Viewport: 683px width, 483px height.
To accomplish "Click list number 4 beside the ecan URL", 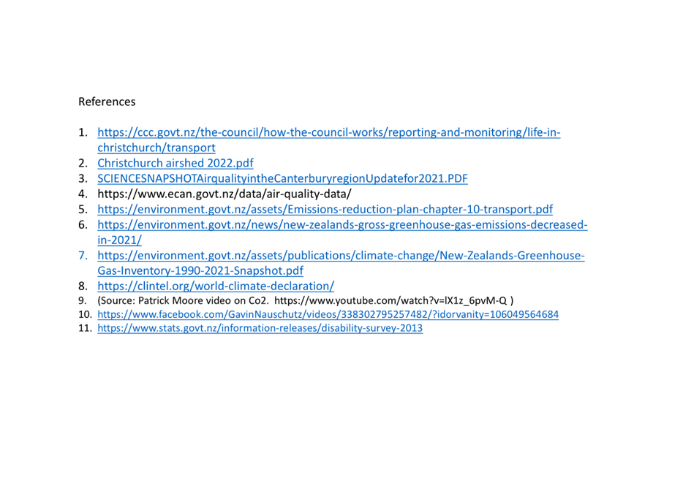I will pyautogui.click(x=83, y=194).
